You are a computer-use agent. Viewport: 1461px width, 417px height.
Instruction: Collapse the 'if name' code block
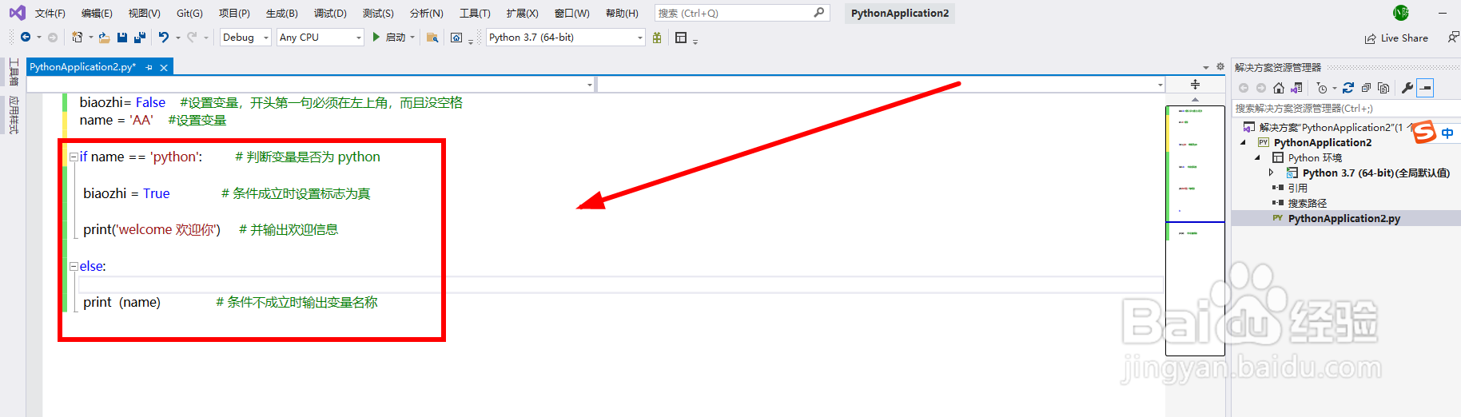point(74,157)
